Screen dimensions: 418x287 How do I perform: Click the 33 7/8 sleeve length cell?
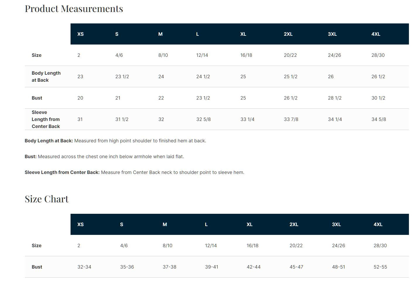(x=291, y=119)
